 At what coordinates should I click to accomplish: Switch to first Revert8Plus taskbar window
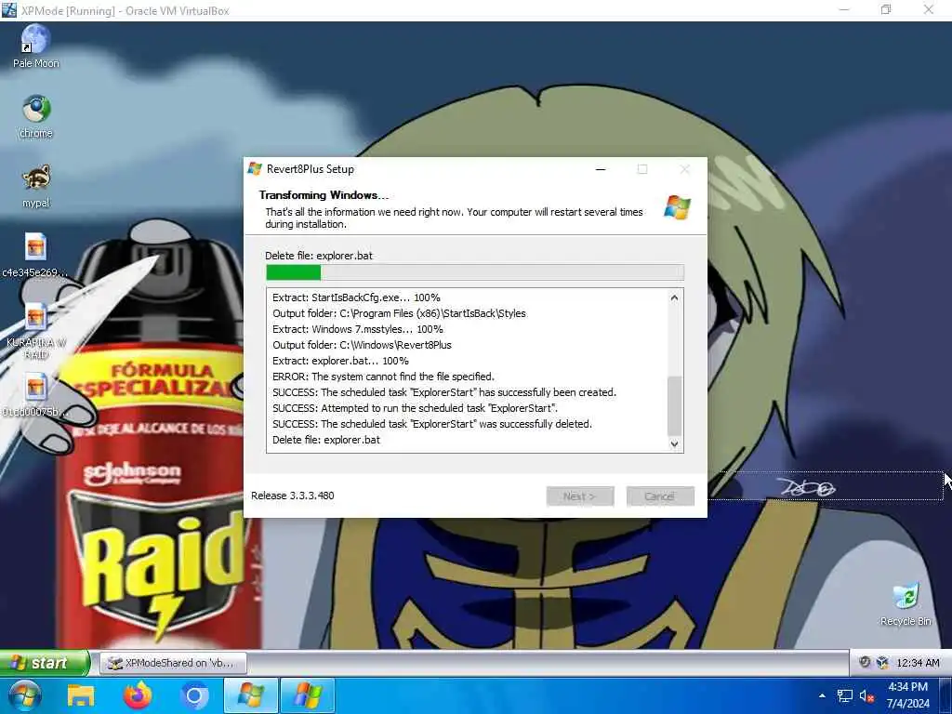(251, 695)
